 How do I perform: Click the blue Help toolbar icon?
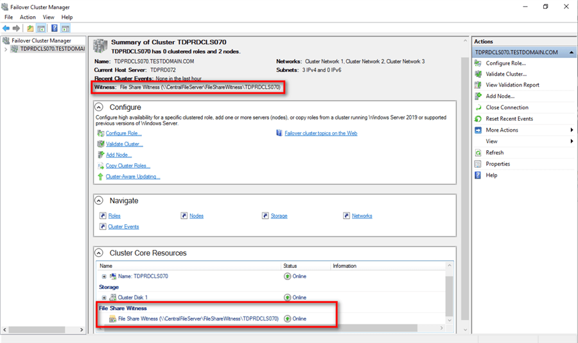coord(55,28)
